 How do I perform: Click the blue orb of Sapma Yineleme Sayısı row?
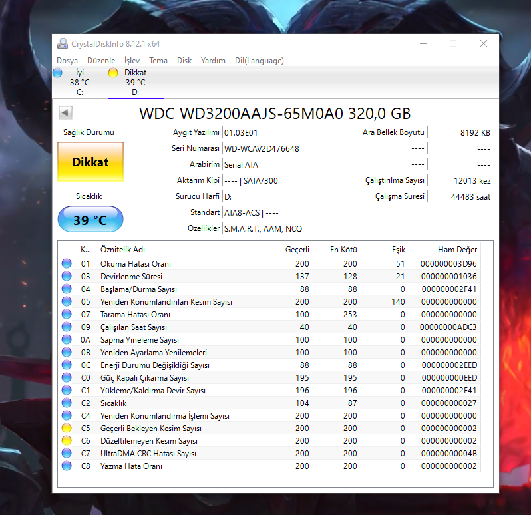67,339
